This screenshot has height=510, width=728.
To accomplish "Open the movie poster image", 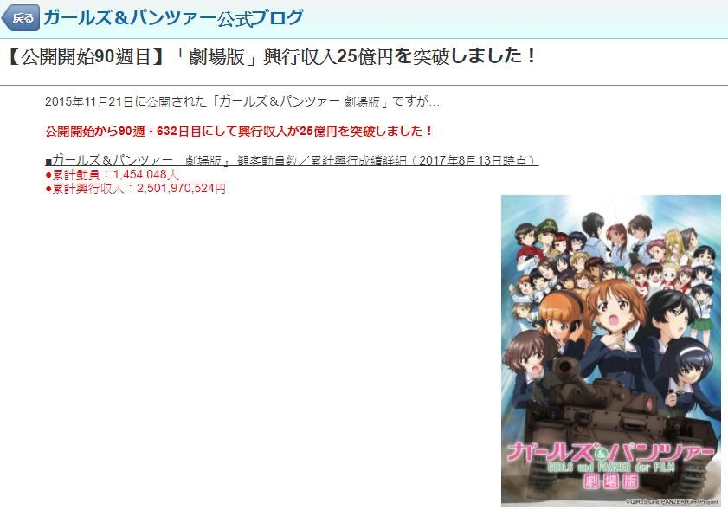I will (x=611, y=350).
